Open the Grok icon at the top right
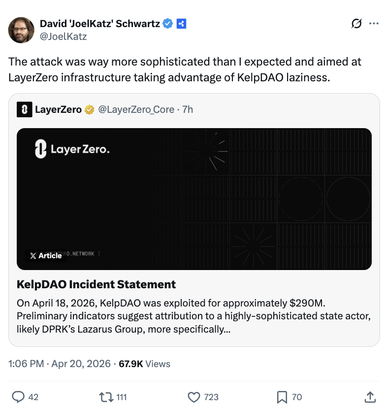386x409 pixels. [x=356, y=24]
